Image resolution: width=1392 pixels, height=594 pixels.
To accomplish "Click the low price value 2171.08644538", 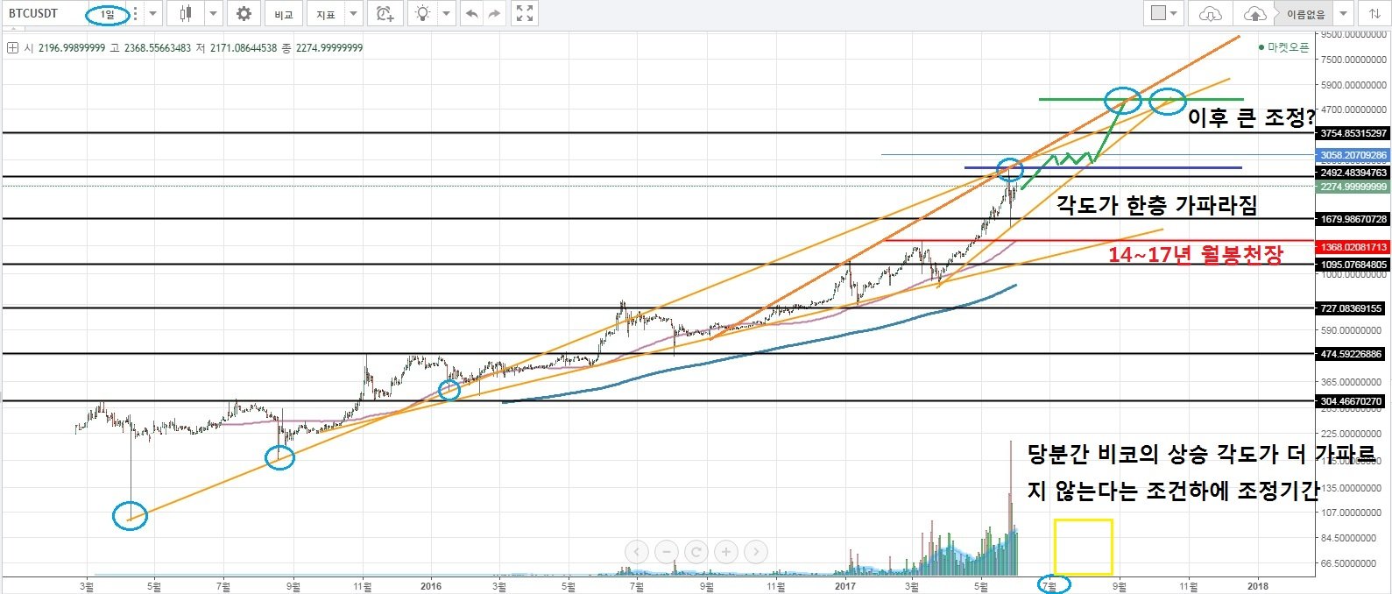I will pos(244,48).
